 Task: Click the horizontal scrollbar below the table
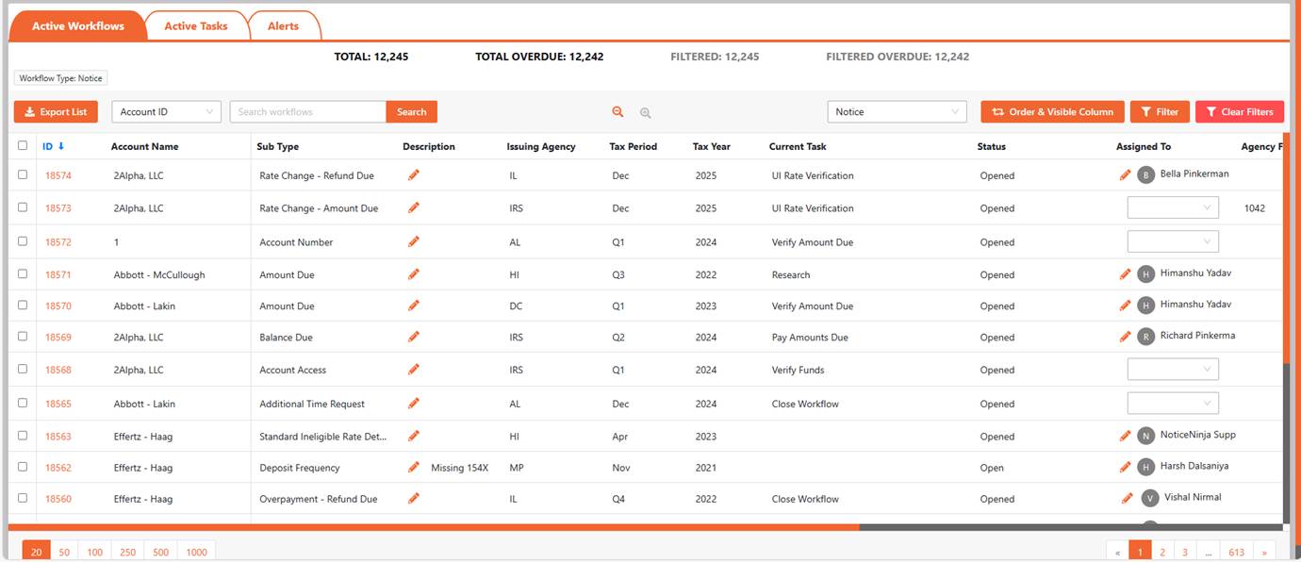(x=434, y=527)
